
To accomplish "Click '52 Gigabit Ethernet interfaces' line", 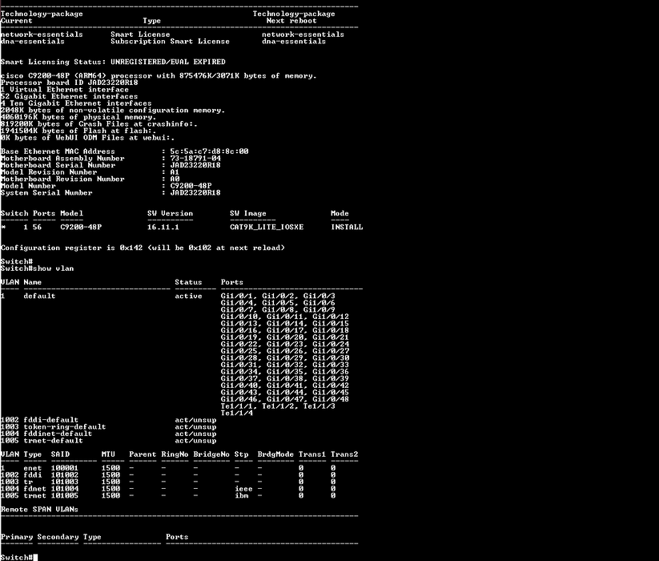I will click(x=70, y=96).
